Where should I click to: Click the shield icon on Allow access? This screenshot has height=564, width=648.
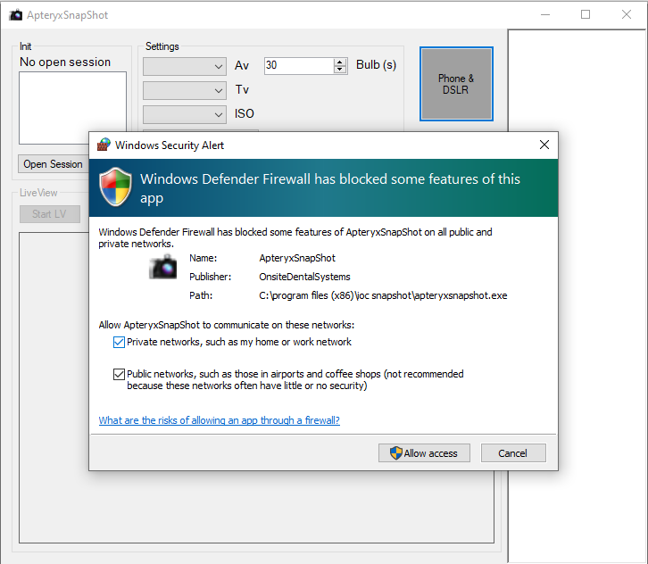point(396,453)
